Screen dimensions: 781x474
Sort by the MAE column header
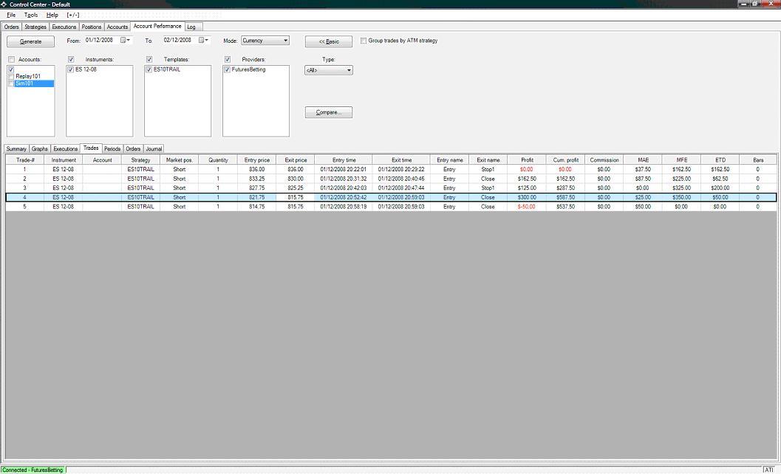[x=643, y=160]
